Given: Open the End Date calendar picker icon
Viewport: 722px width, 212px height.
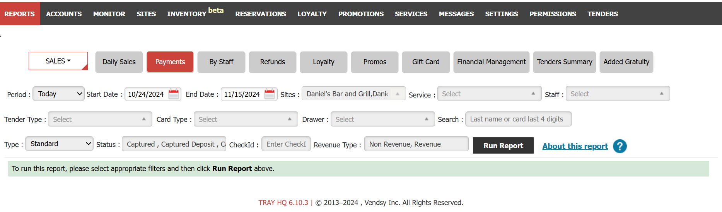Looking at the screenshot, I should [x=270, y=94].
